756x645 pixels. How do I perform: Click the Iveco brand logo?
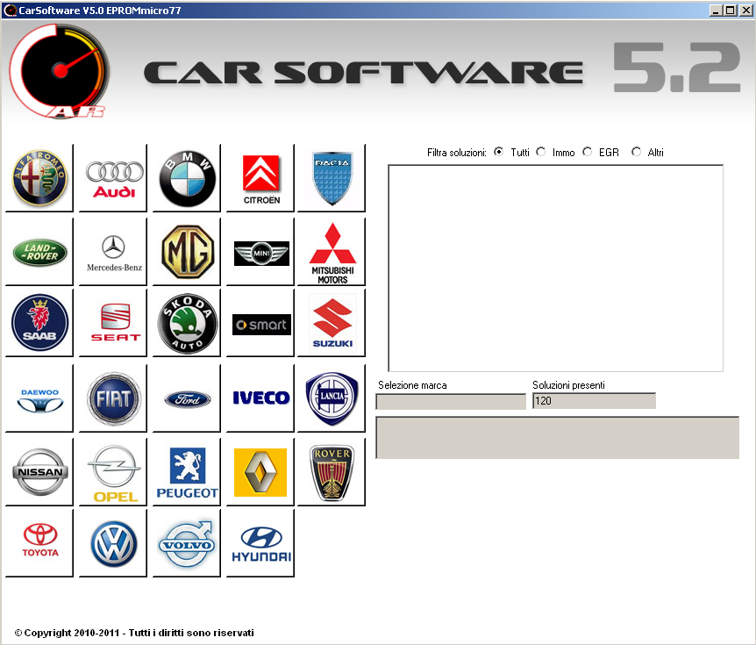(260, 398)
